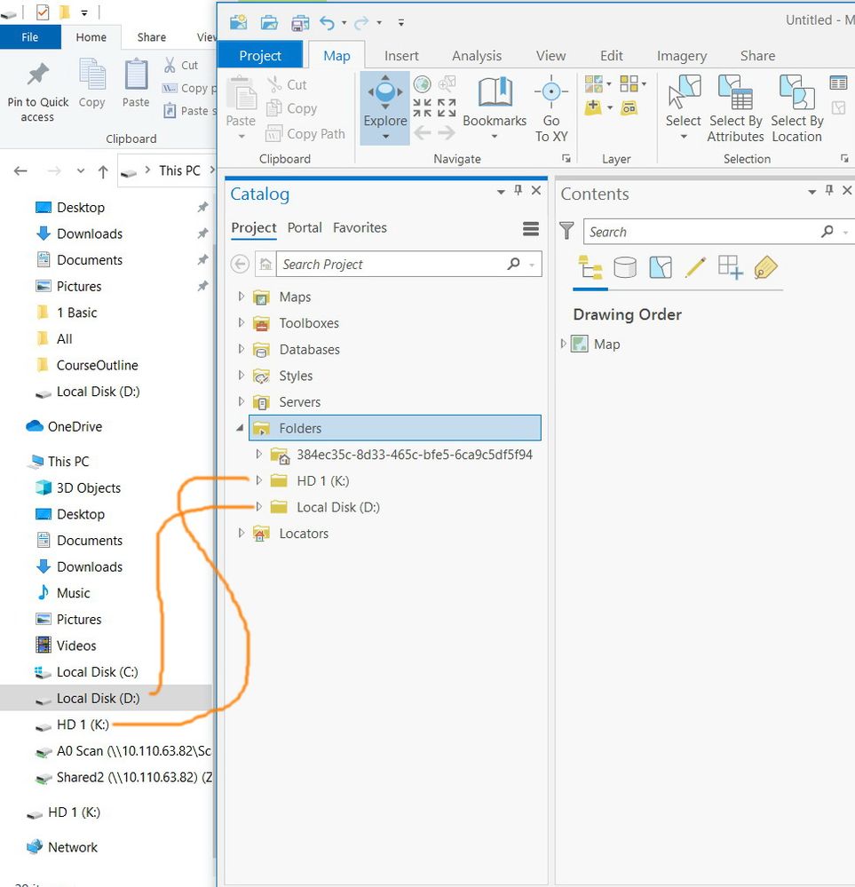
Task: Expand Local Disk (D:) folder connection
Action: point(258,506)
